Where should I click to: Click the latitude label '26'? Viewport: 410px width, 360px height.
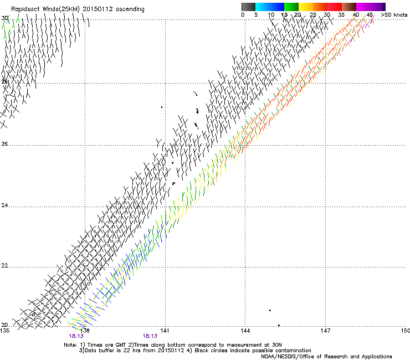[x=4, y=144]
